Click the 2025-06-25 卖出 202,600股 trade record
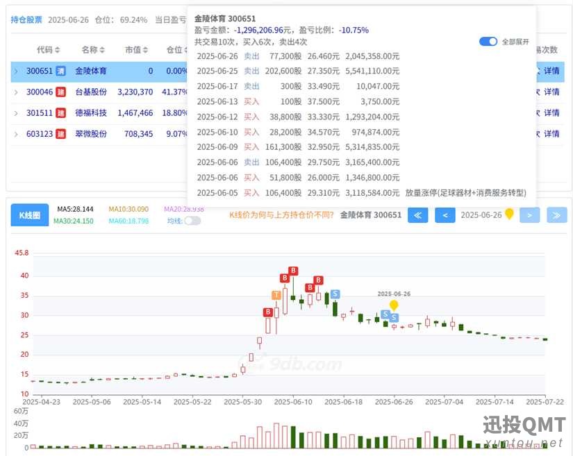Image resolution: width=573 pixels, height=456 pixels. (298, 71)
